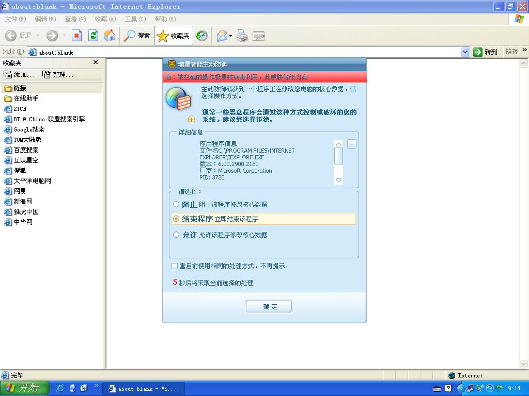Viewport: 529px width, 396px height.
Task: Select the 结束程序 radio option
Action: point(176,219)
